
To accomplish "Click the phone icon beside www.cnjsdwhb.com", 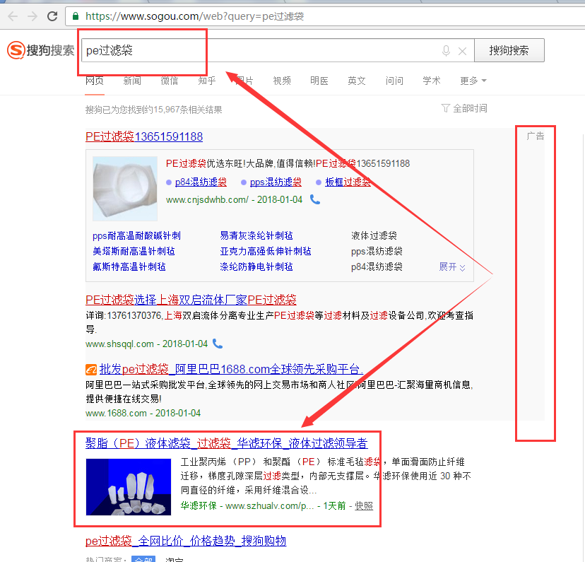I will pos(315,200).
